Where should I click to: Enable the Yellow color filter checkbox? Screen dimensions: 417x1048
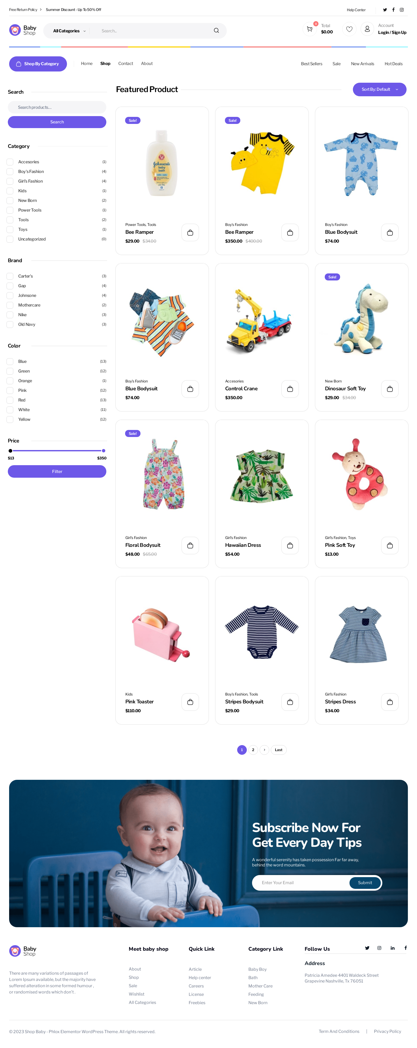click(x=10, y=420)
